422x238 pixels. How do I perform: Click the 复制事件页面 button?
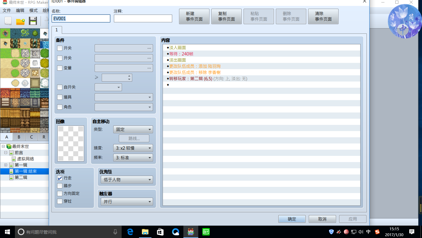click(227, 16)
